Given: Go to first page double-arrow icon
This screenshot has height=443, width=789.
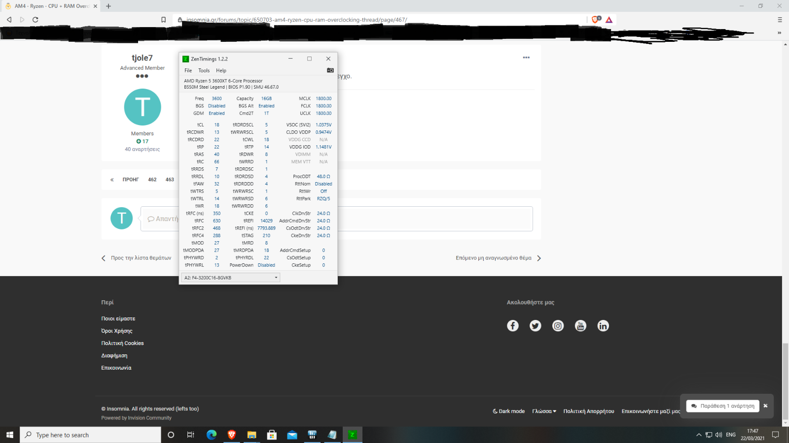Looking at the screenshot, I should pos(112,180).
